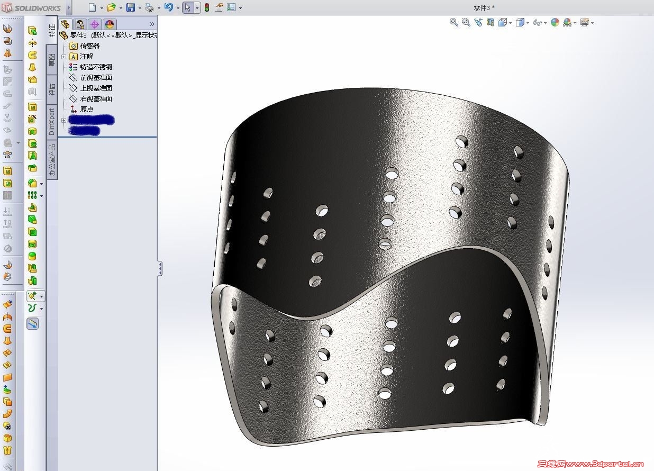Select the 前视基准面 plane
The width and height of the screenshot is (654, 471).
click(90, 77)
